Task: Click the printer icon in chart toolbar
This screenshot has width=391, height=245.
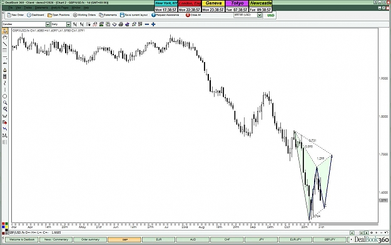Action: [x=121, y=24]
